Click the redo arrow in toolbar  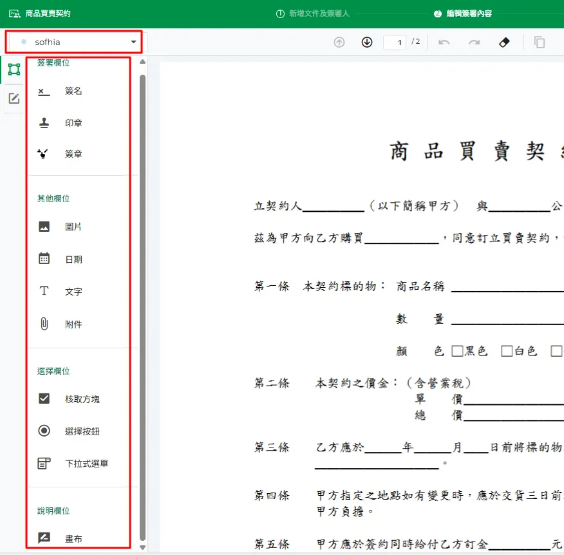click(474, 42)
